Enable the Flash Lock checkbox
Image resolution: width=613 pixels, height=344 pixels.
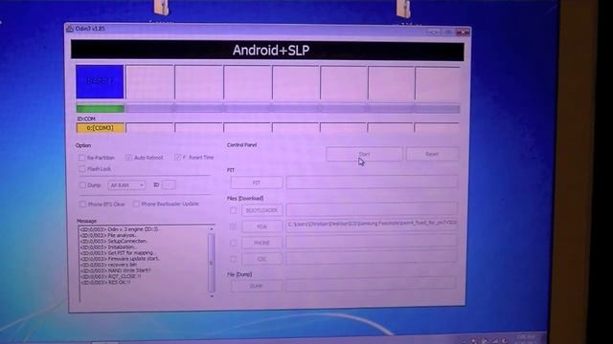(x=82, y=169)
